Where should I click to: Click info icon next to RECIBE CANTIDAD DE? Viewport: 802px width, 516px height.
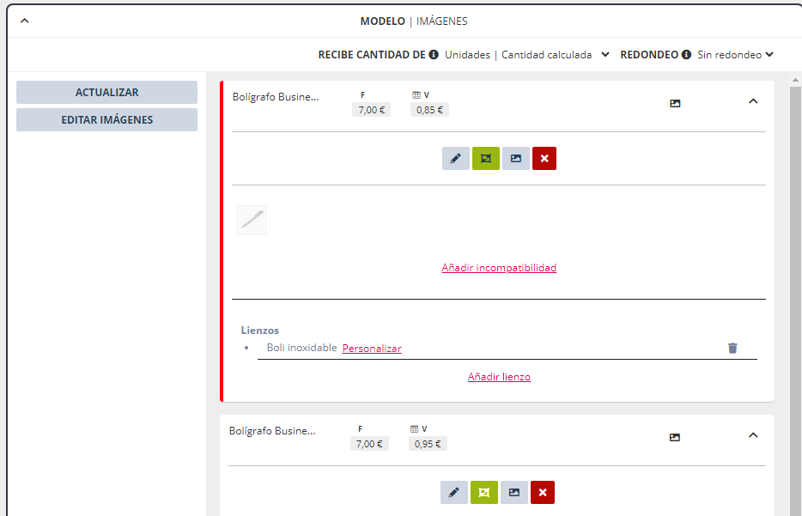[434, 55]
